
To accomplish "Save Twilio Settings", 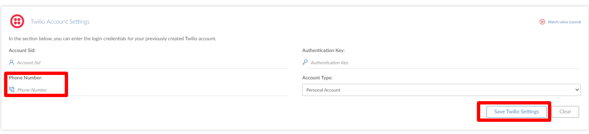I will point(516,111).
